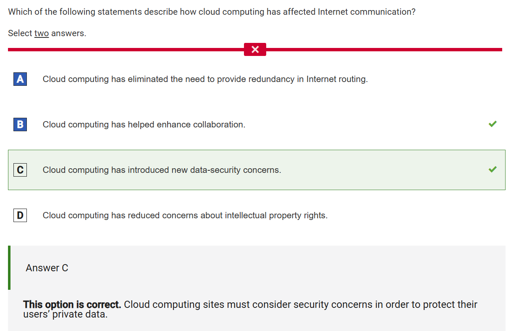The width and height of the screenshot is (532, 331).
Task: Click the 'Answer C' explanation header
Action: pyautogui.click(x=47, y=268)
